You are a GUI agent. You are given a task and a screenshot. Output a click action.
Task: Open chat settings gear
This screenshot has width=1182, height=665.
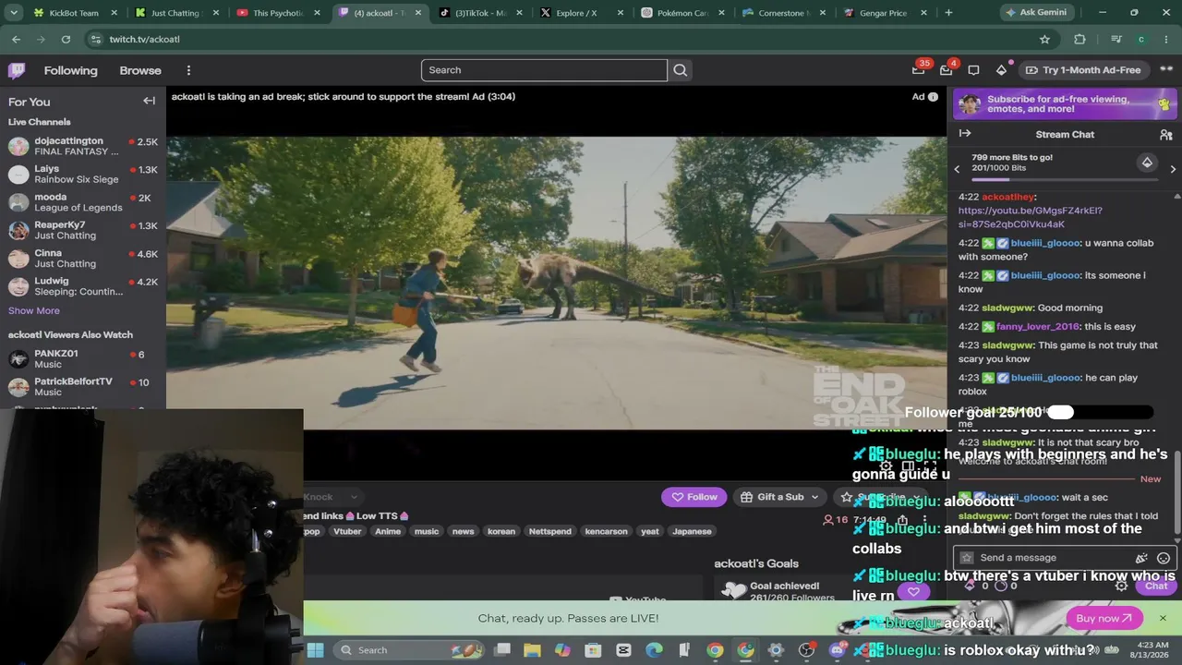[1121, 586]
